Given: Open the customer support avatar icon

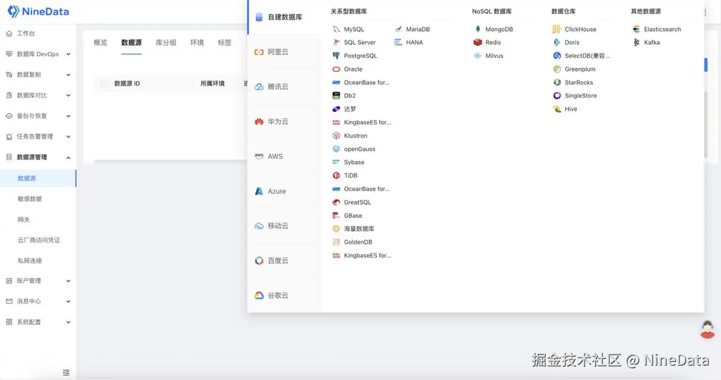Looking at the screenshot, I should click(708, 329).
